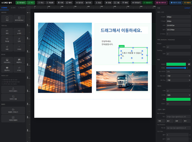The height and width of the screenshot is (142, 192).
Task: Redo with the 재실행 toolbar button
Action: [50, 2]
